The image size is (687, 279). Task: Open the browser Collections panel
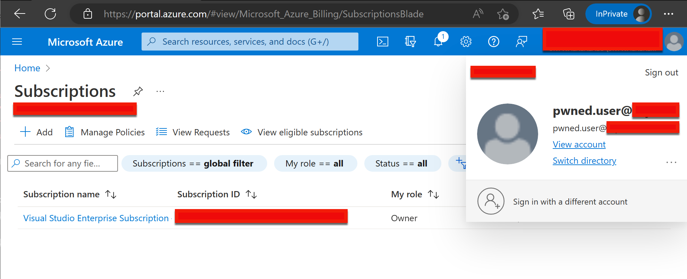[568, 14]
